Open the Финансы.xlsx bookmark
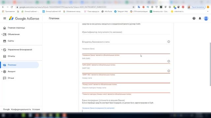The height and width of the screenshot is (118, 211). click(x=159, y=11)
